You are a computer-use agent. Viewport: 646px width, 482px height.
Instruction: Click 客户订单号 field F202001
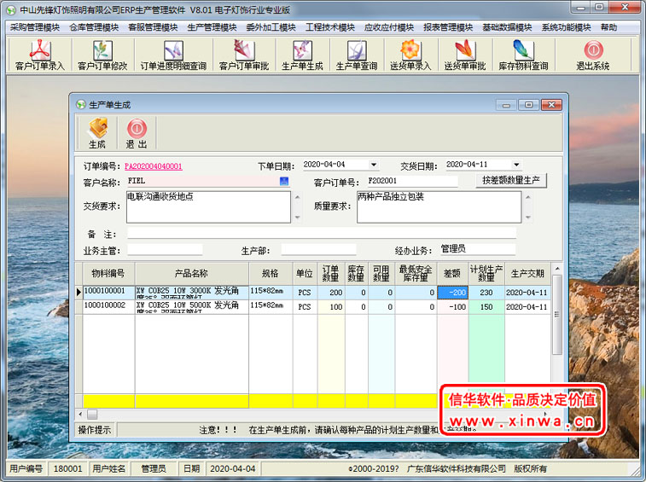point(412,181)
